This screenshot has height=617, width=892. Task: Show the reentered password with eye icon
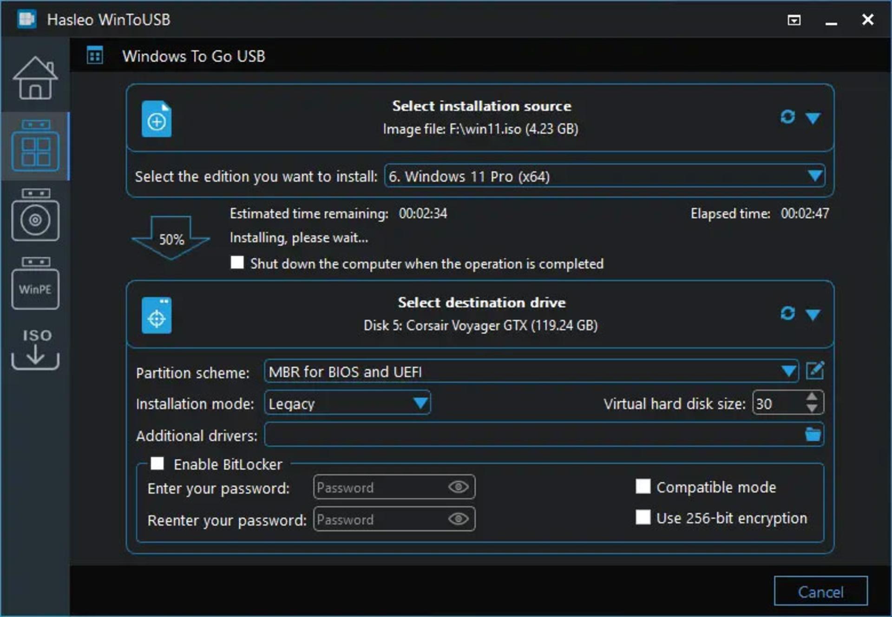coord(459,519)
